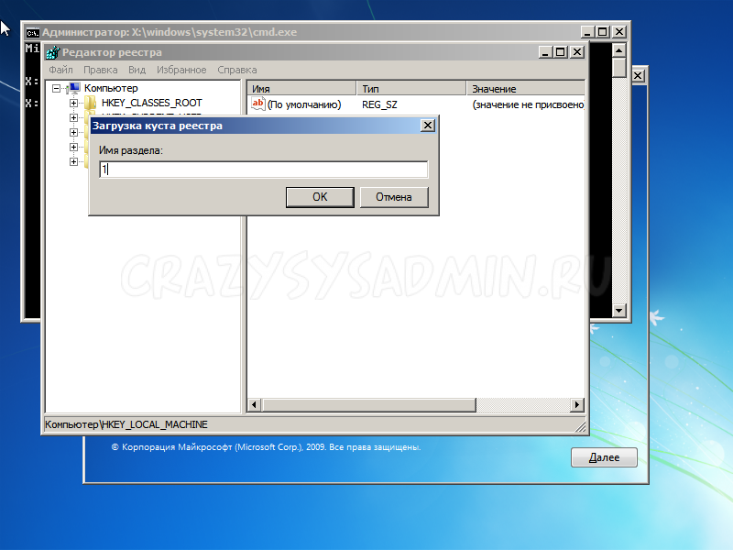Click the HKEY_CLASSES_ROOT folder icon
Image resolution: width=733 pixels, height=550 pixels.
90,104
